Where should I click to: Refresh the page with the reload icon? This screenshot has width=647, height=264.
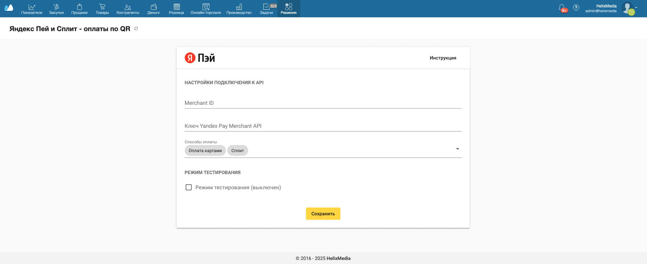pyautogui.click(x=136, y=28)
